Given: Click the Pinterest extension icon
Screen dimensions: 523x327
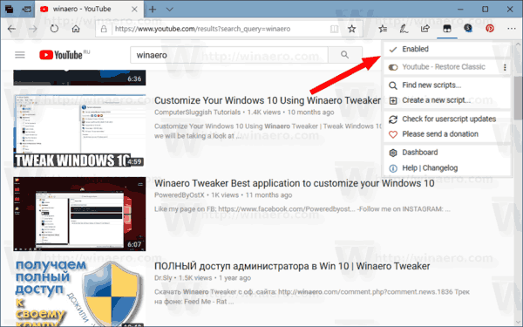Looking at the screenshot, I should pos(490,29).
